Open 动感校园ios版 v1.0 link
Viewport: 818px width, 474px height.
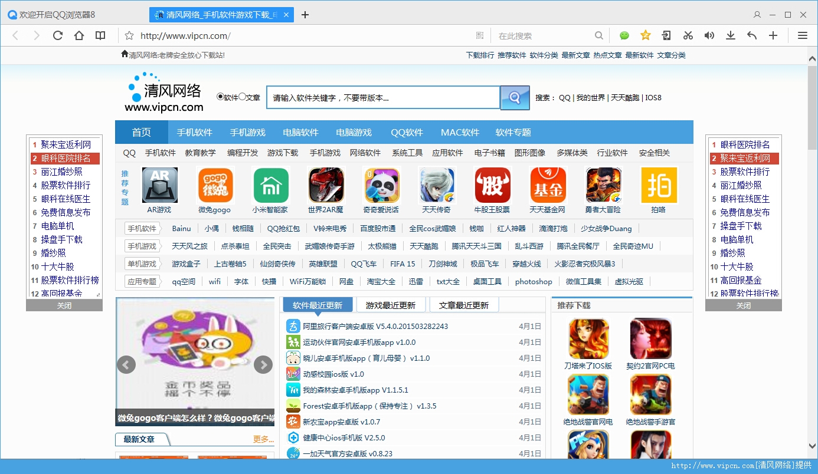tap(333, 374)
